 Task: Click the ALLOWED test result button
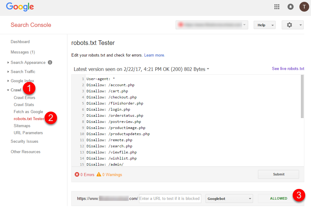pos(278,198)
